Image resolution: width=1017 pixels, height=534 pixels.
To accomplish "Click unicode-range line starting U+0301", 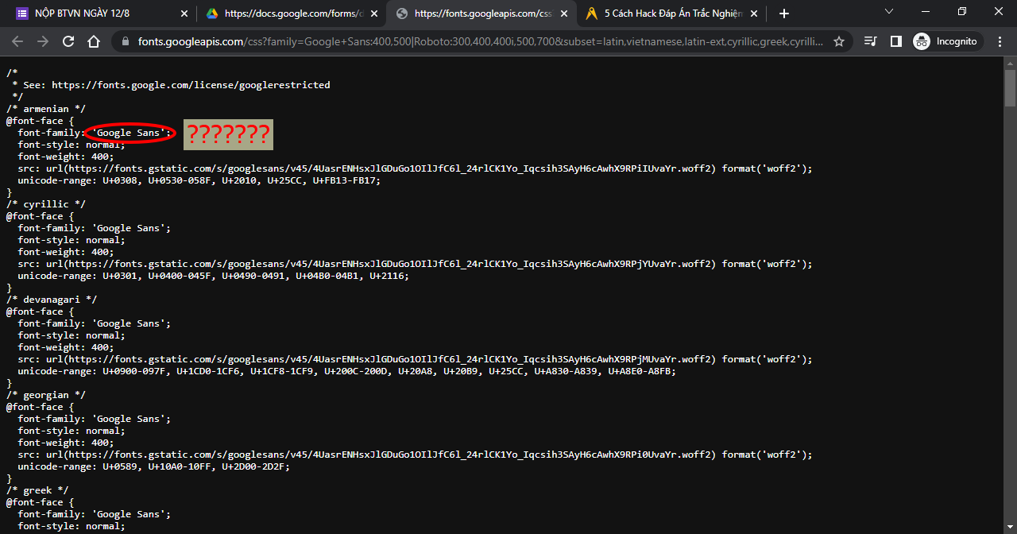I will click(x=214, y=276).
